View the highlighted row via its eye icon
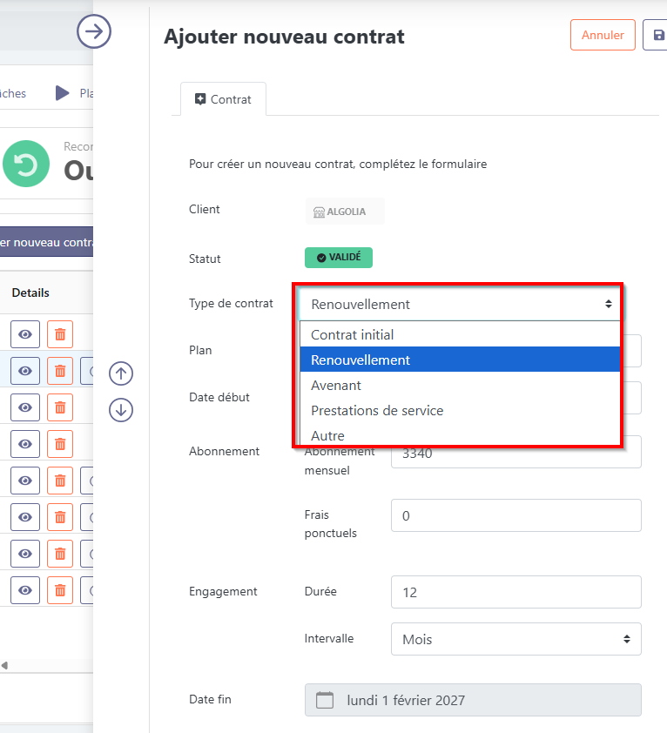 [x=25, y=371]
